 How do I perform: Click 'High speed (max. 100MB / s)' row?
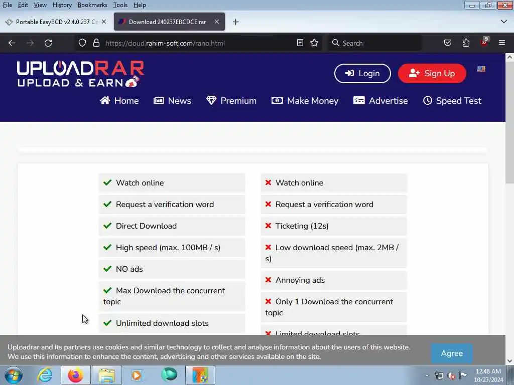tap(172, 248)
